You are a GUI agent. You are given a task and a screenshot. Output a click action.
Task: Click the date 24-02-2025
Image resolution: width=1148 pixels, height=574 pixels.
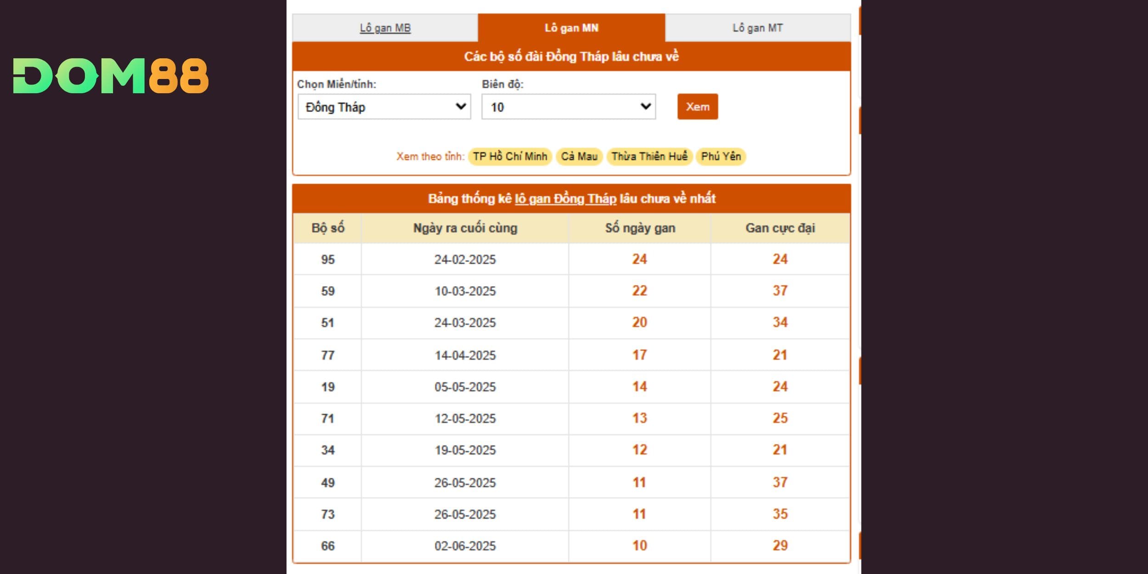click(x=465, y=259)
